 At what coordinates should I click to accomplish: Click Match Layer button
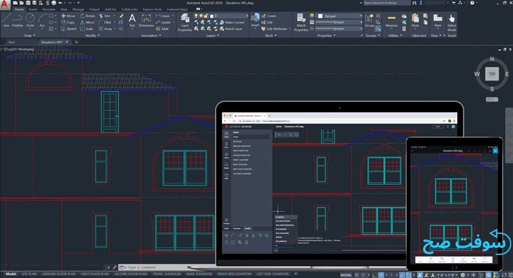(x=231, y=29)
